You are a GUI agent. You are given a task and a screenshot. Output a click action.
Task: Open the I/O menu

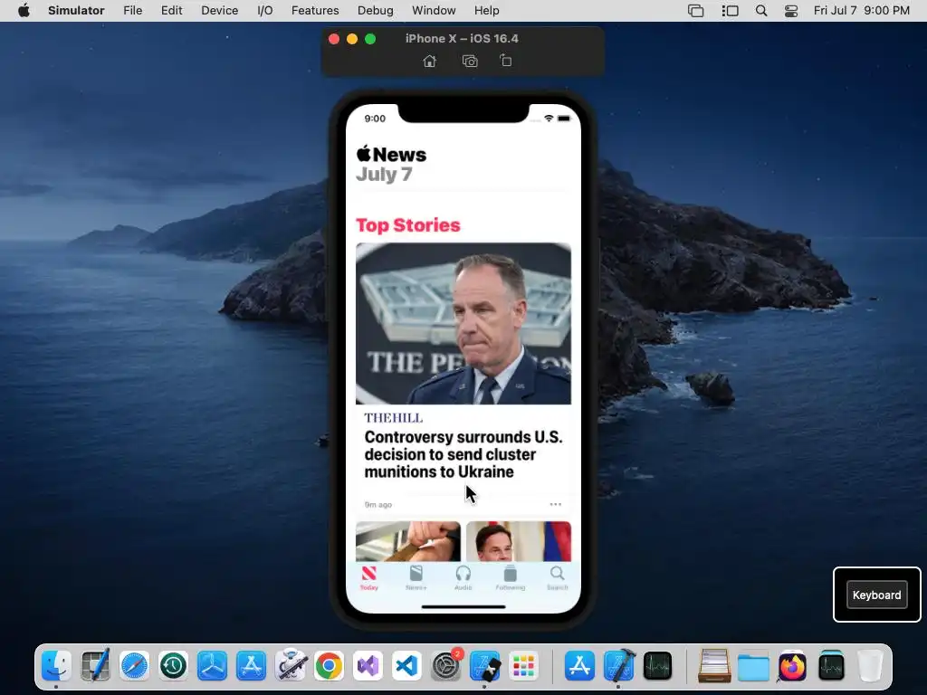[x=265, y=11]
